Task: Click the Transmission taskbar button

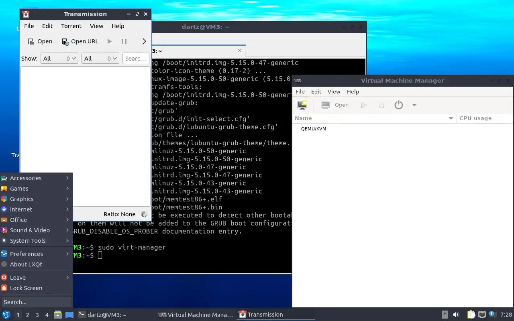Action: [276, 315]
